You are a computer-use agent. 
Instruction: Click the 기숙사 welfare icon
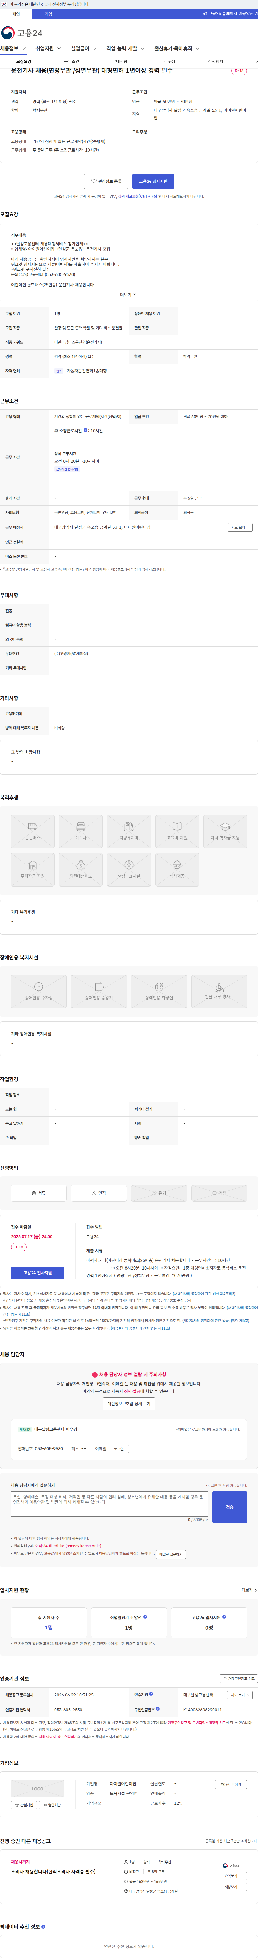(80, 832)
